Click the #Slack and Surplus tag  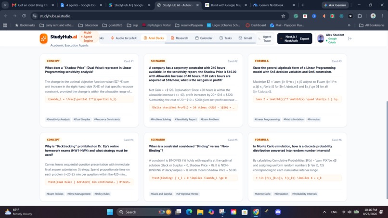point(161,194)
